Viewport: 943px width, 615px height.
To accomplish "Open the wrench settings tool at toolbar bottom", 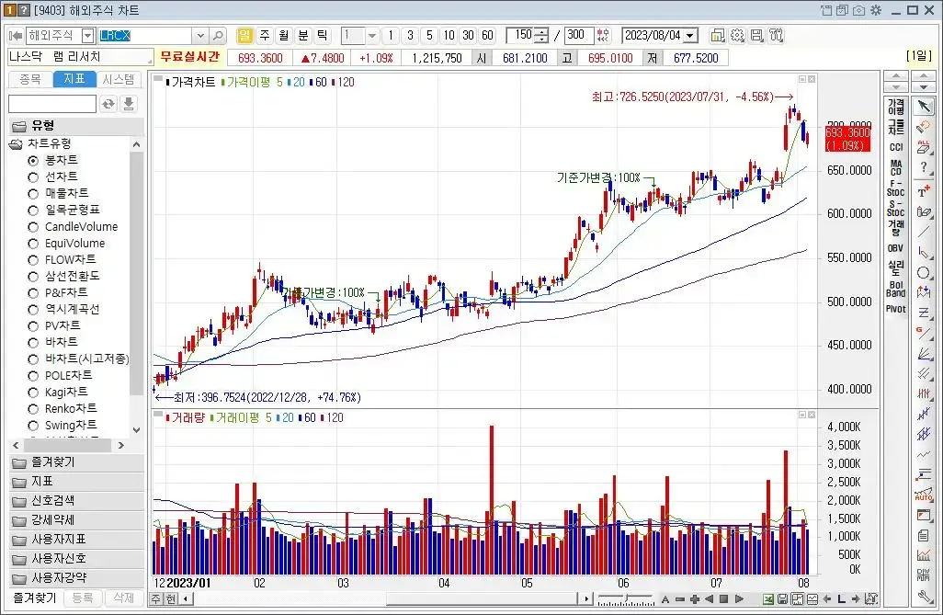I will pos(924,597).
